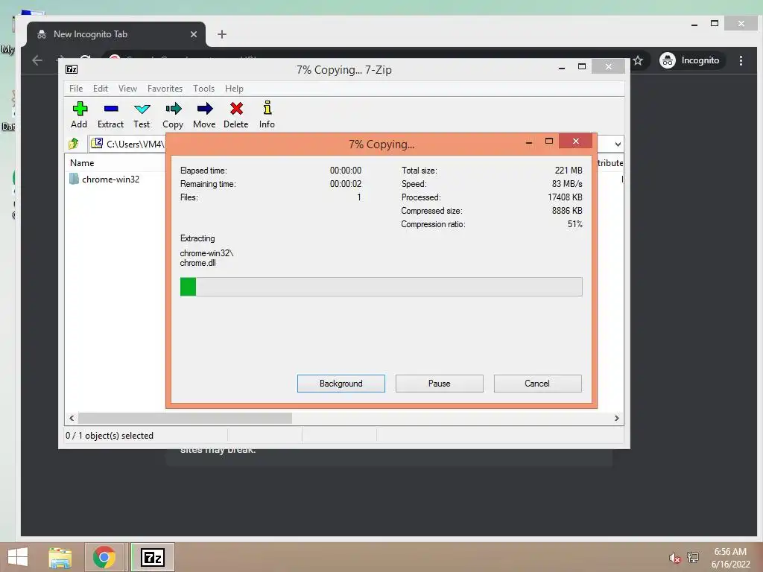Pause the copying operation

tap(440, 384)
